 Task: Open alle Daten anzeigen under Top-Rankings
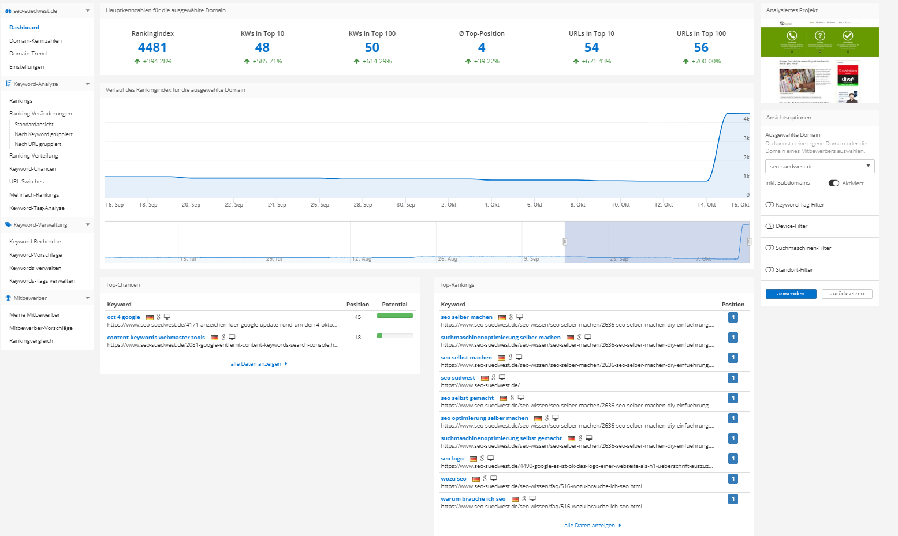589,525
